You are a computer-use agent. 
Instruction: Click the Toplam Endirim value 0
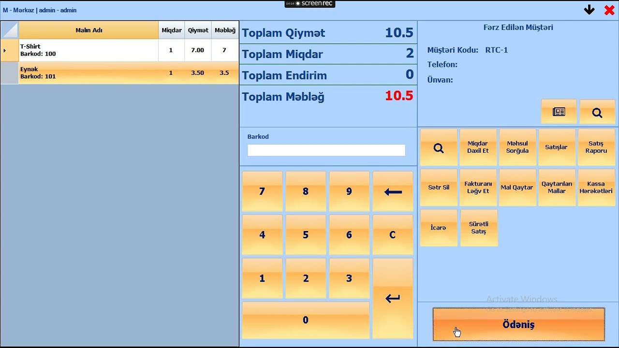tap(410, 74)
